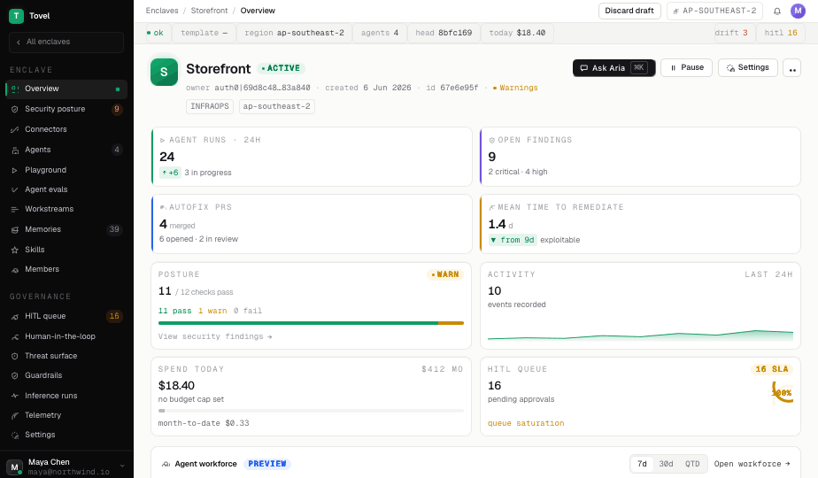This screenshot has width=818, height=478.
Task: Navigate to Storefront breadcrumb
Action: coord(209,11)
